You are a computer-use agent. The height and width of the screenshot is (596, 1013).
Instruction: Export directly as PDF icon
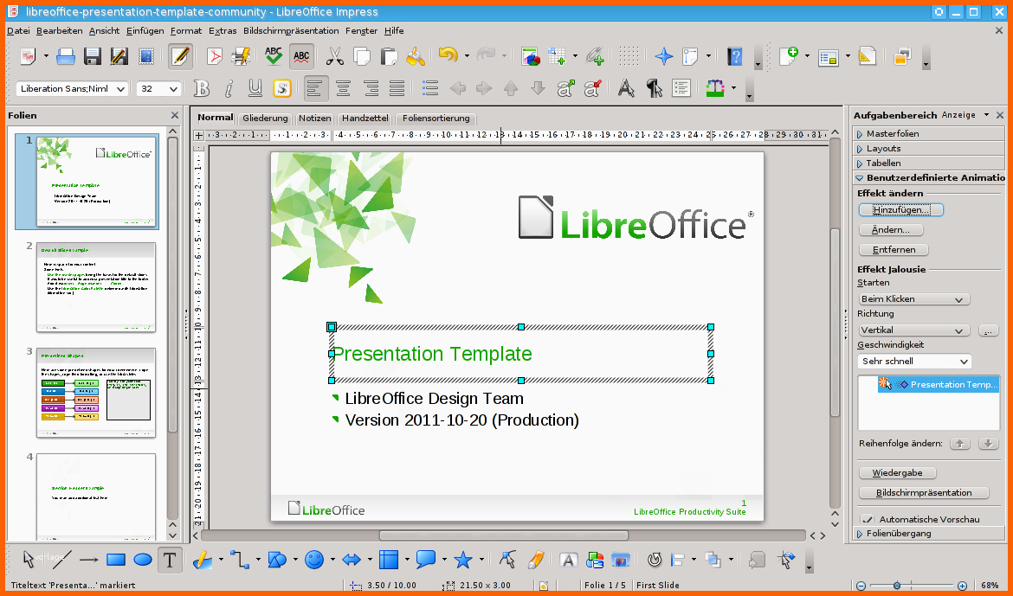[214, 57]
